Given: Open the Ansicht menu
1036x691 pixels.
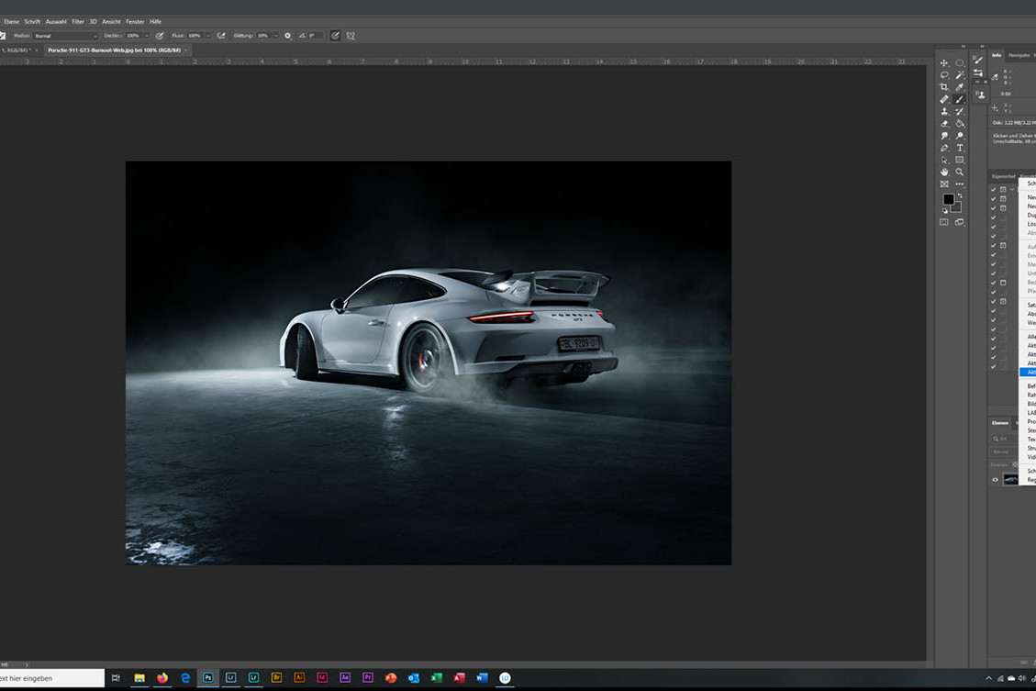Looking at the screenshot, I should click(111, 22).
